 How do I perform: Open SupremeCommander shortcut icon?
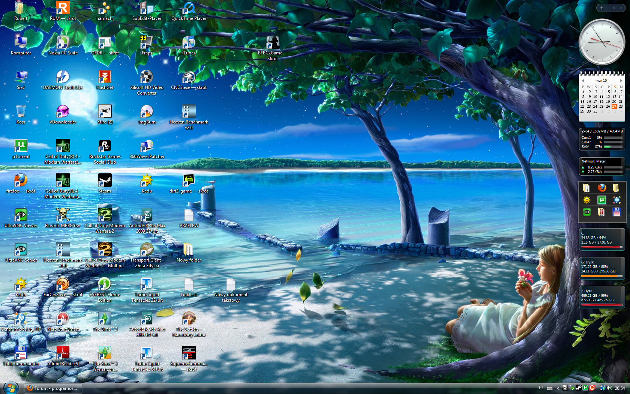click(x=189, y=353)
